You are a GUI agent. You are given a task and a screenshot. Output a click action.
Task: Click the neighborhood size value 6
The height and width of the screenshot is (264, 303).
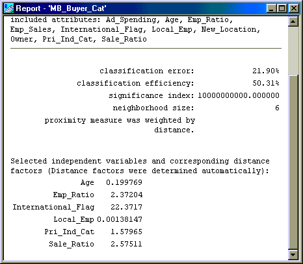277,108
